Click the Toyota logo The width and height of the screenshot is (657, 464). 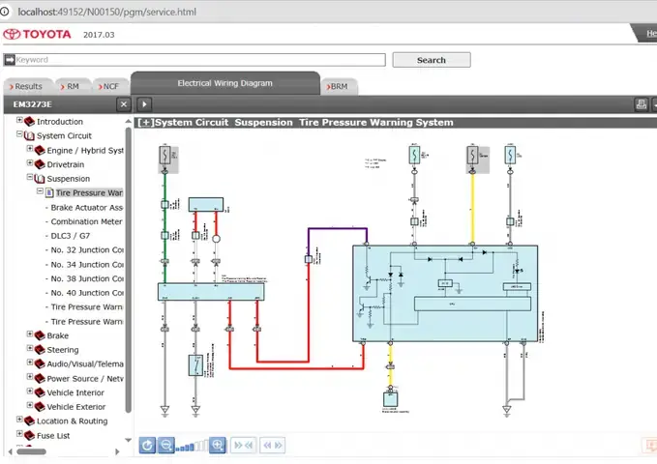[x=37, y=34]
